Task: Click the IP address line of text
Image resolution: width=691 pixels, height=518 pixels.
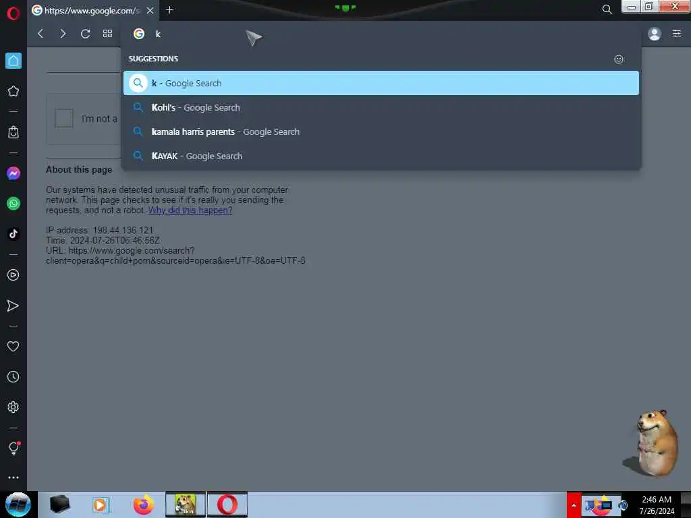Action: click(100, 230)
